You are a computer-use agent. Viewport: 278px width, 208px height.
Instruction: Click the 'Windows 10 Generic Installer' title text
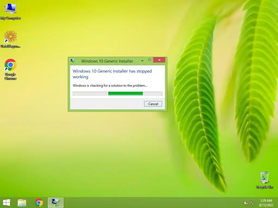point(107,61)
